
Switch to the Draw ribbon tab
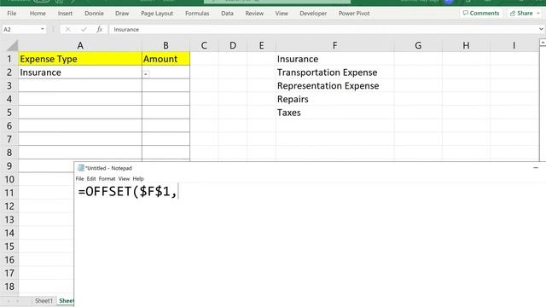click(122, 14)
